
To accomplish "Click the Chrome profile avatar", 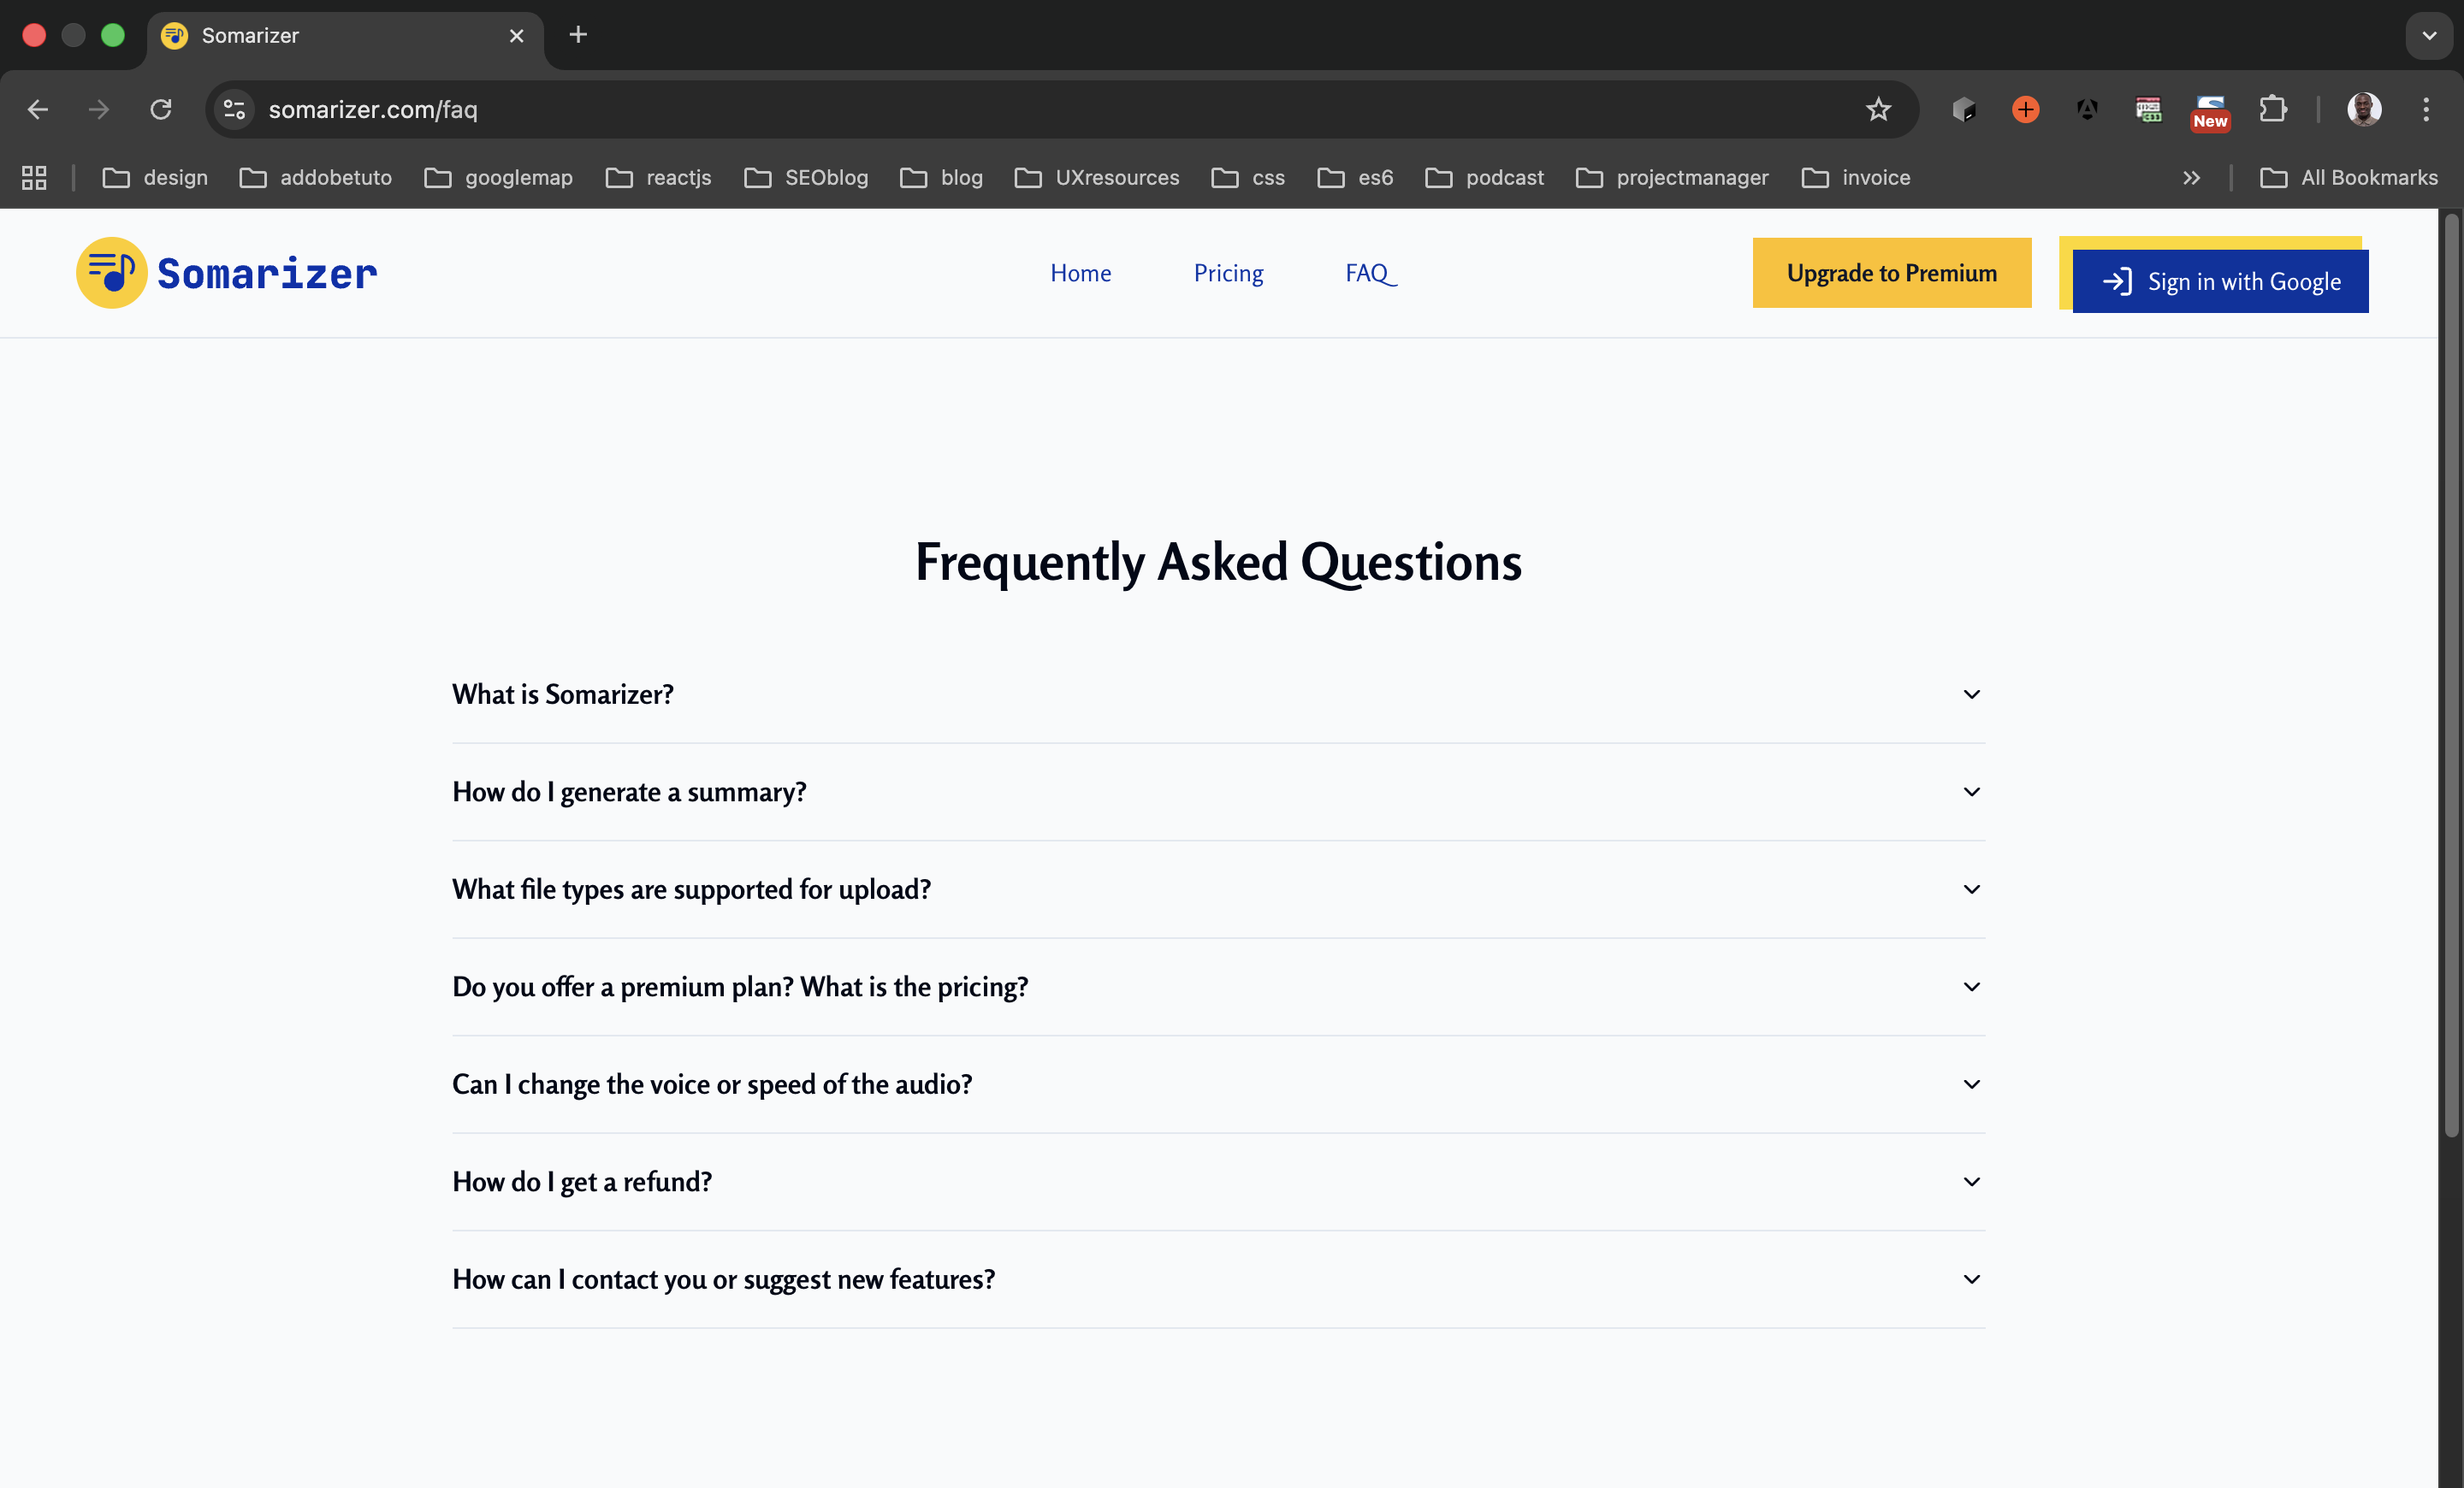I will [x=2364, y=110].
